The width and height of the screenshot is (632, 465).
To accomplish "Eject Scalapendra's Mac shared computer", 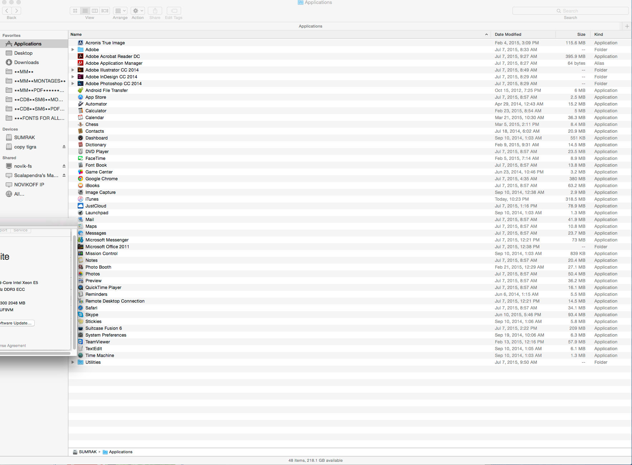I will (x=64, y=175).
